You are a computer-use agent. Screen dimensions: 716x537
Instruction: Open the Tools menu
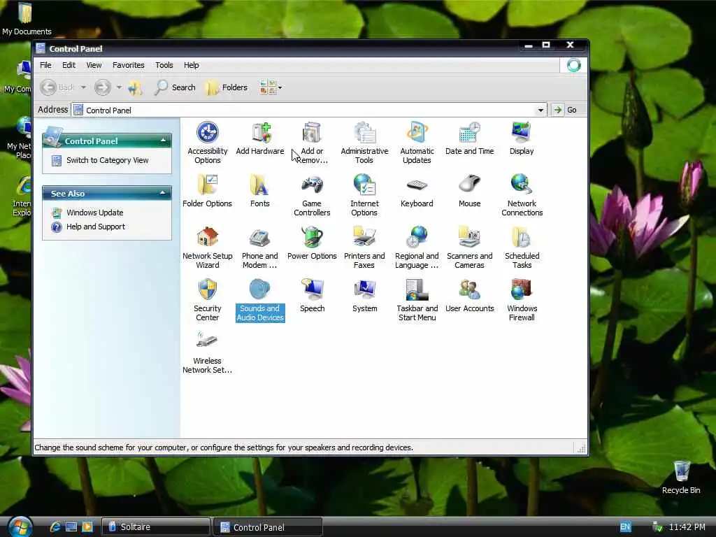[x=164, y=65]
